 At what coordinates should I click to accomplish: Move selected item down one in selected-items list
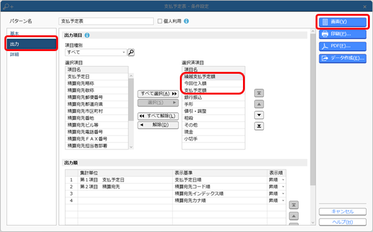pos(259,115)
